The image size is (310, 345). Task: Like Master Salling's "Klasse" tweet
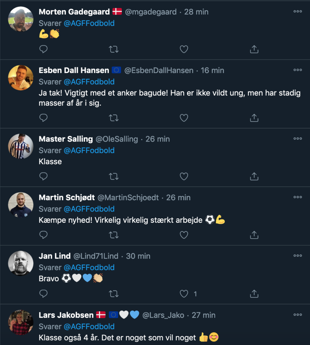[x=184, y=176]
